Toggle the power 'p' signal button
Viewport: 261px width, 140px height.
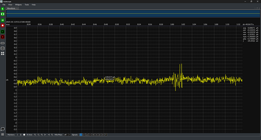(x=87, y=135)
